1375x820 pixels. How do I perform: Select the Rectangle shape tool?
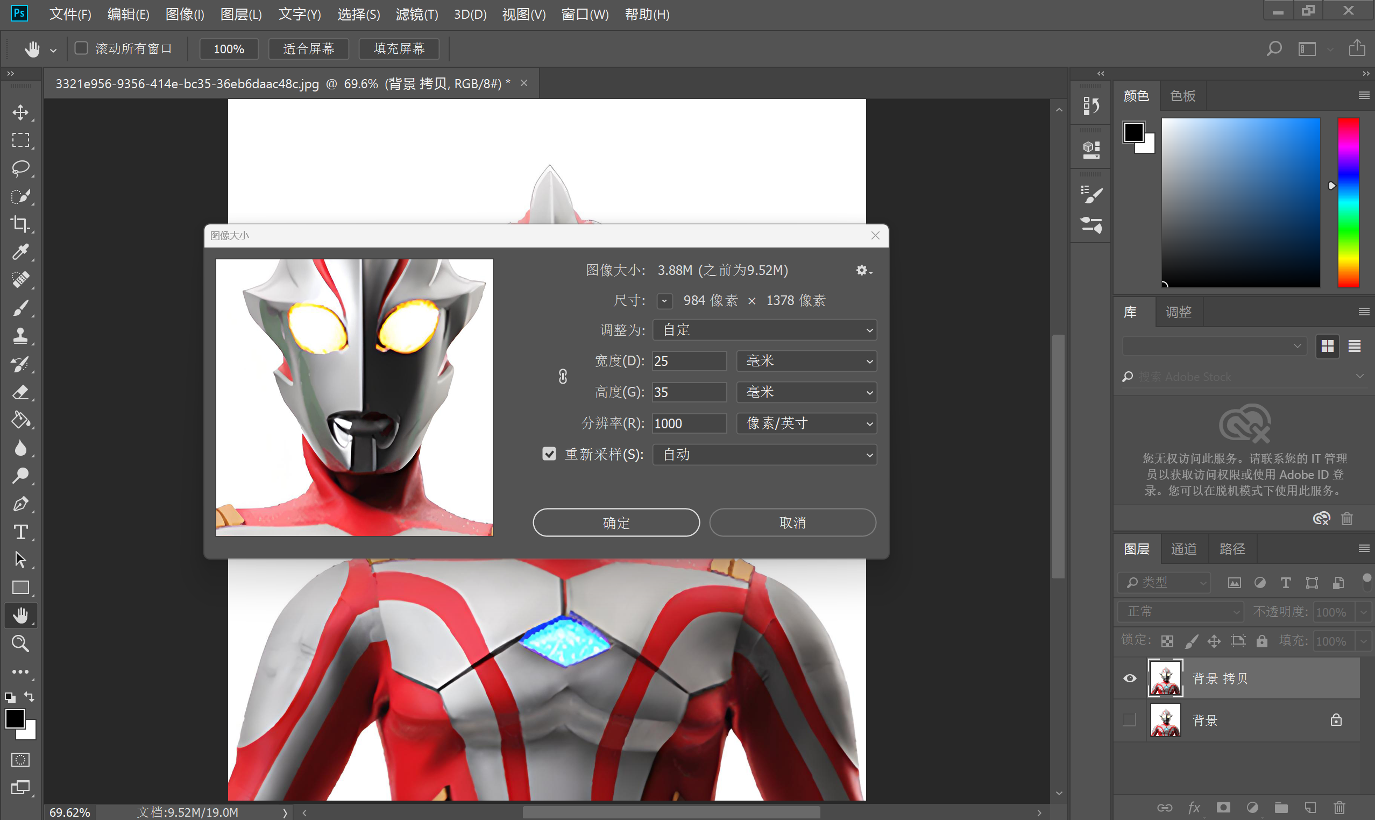(21, 588)
